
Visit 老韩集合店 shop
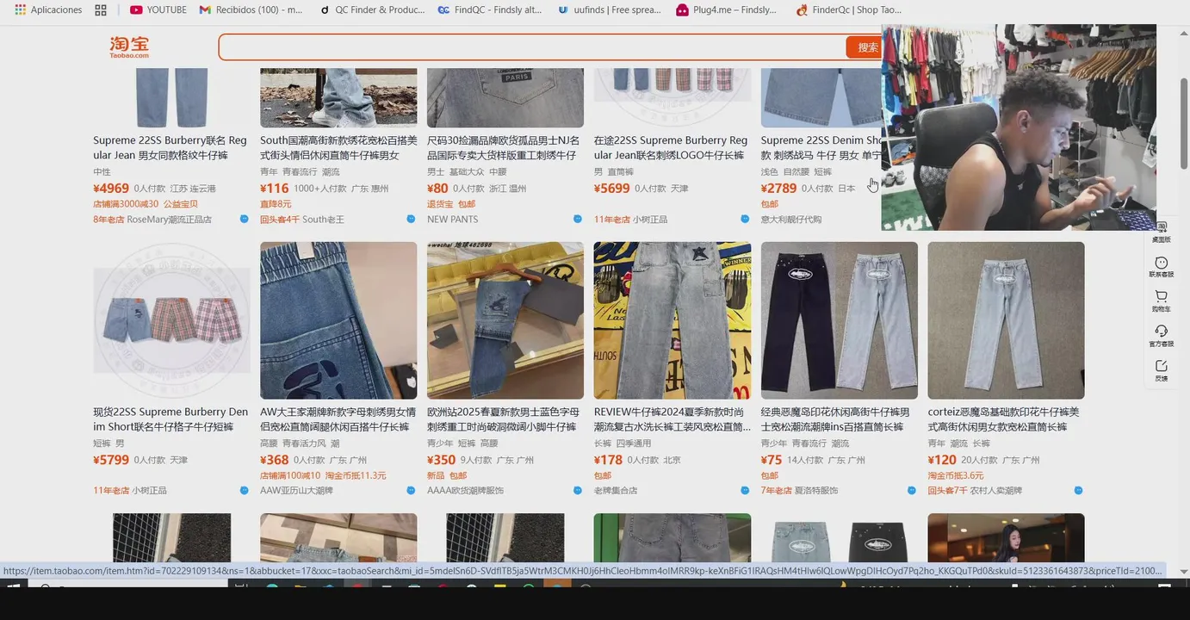click(x=616, y=491)
